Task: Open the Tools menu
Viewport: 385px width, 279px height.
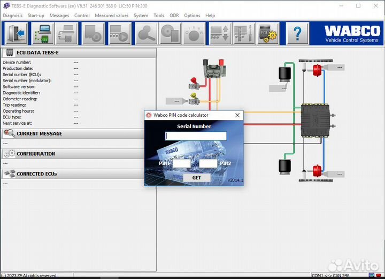Action: pyautogui.click(x=159, y=15)
